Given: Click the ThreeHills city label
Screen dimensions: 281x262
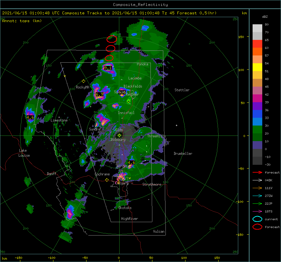Looking at the screenshot, I should [157, 136].
